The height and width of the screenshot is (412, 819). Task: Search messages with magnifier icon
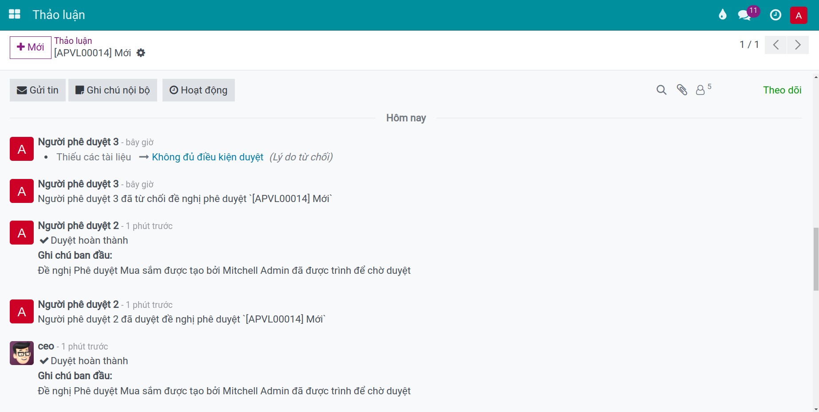(x=661, y=90)
